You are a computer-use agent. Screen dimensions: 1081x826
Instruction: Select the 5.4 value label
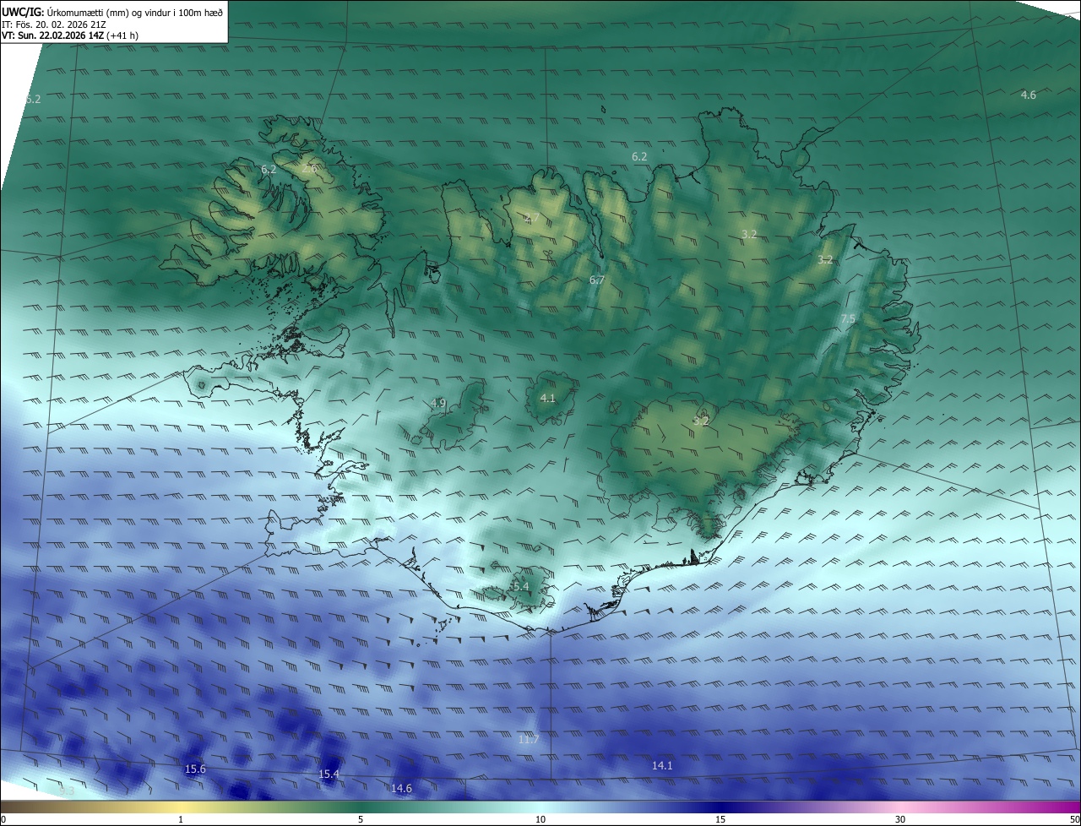[520, 586]
